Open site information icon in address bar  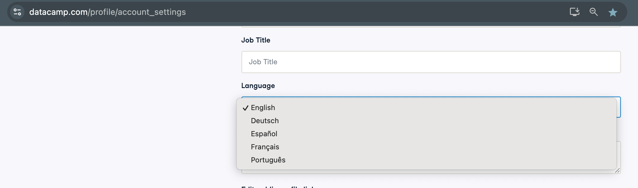[17, 12]
